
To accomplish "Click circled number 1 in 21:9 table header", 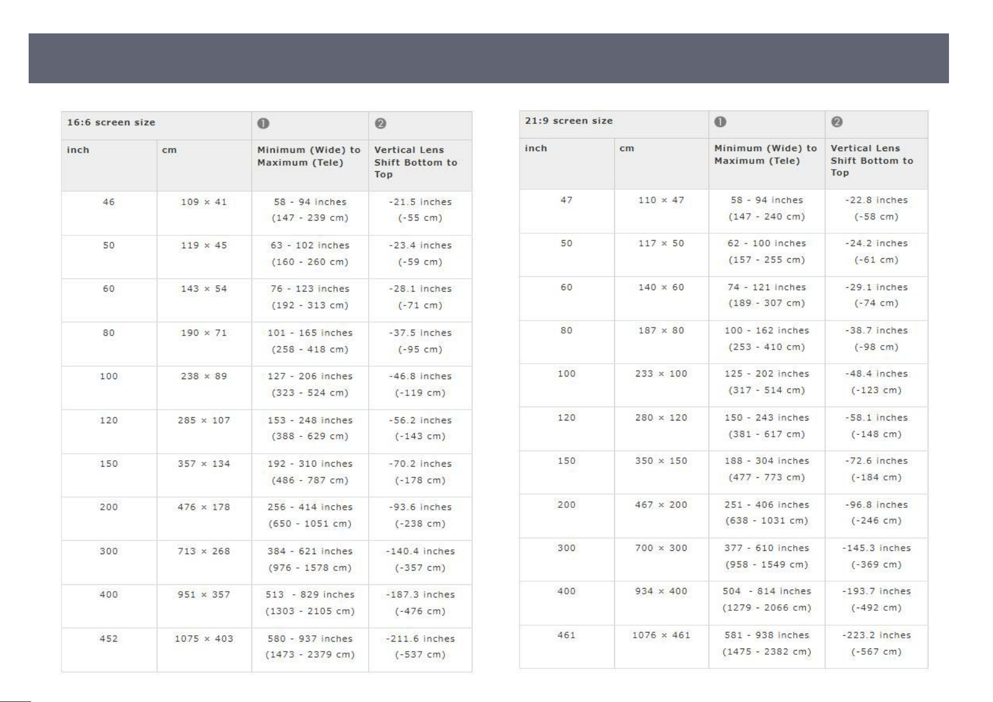I will click(x=720, y=122).
